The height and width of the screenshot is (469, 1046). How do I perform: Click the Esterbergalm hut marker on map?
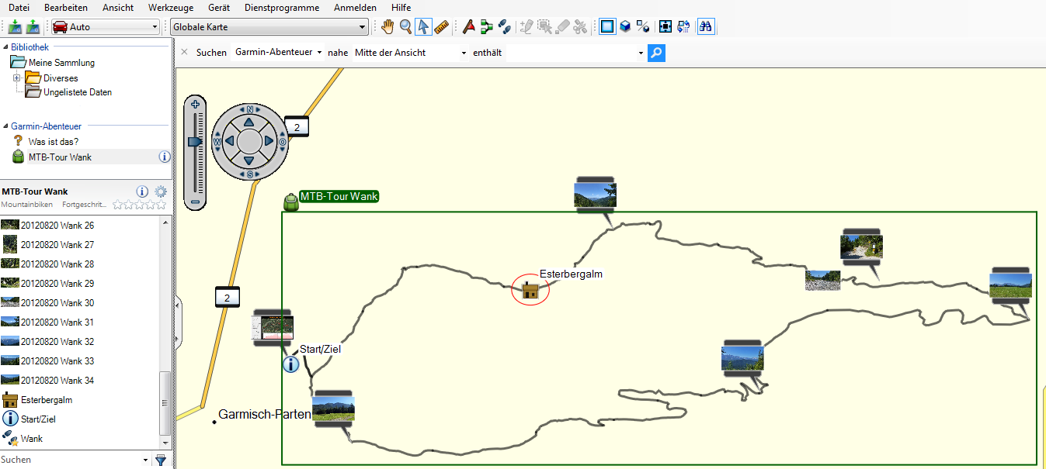pyautogui.click(x=530, y=291)
